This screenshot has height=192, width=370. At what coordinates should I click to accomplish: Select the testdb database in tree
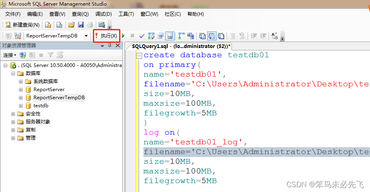pos(41,106)
